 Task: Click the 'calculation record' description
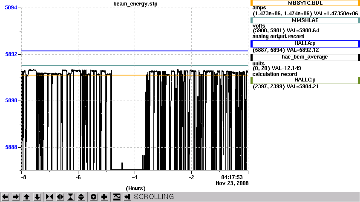pyautogui.click(x=275, y=74)
